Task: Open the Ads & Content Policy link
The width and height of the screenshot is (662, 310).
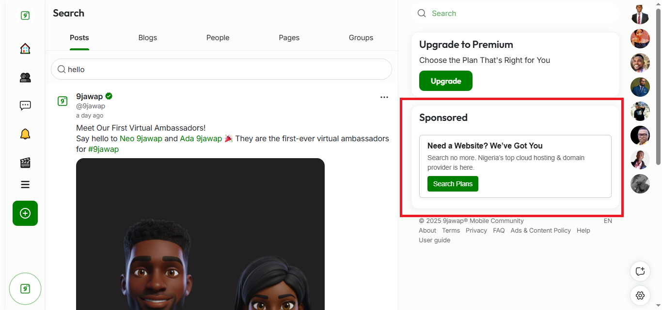Action: click(x=540, y=231)
